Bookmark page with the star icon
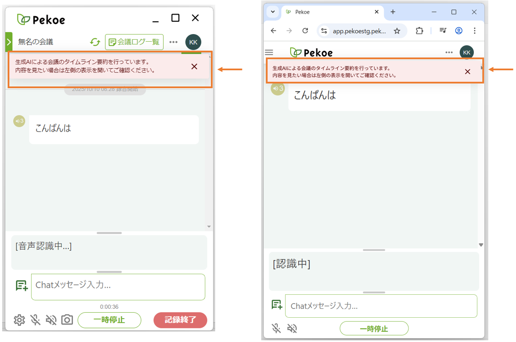This screenshot has height=342, width=516. click(x=397, y=31)
